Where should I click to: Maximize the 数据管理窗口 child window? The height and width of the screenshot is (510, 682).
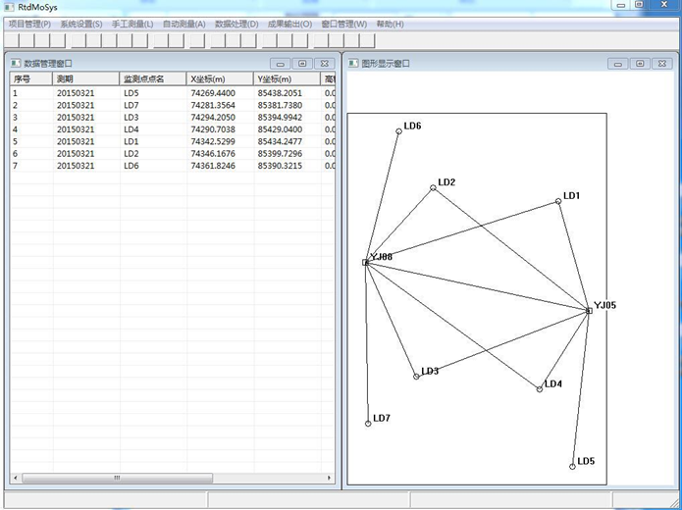(x=302, y=63)
